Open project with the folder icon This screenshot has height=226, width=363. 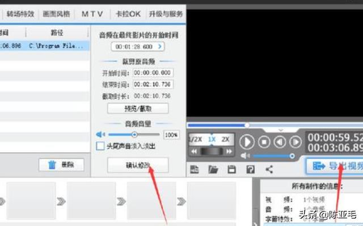click(213, 169)
